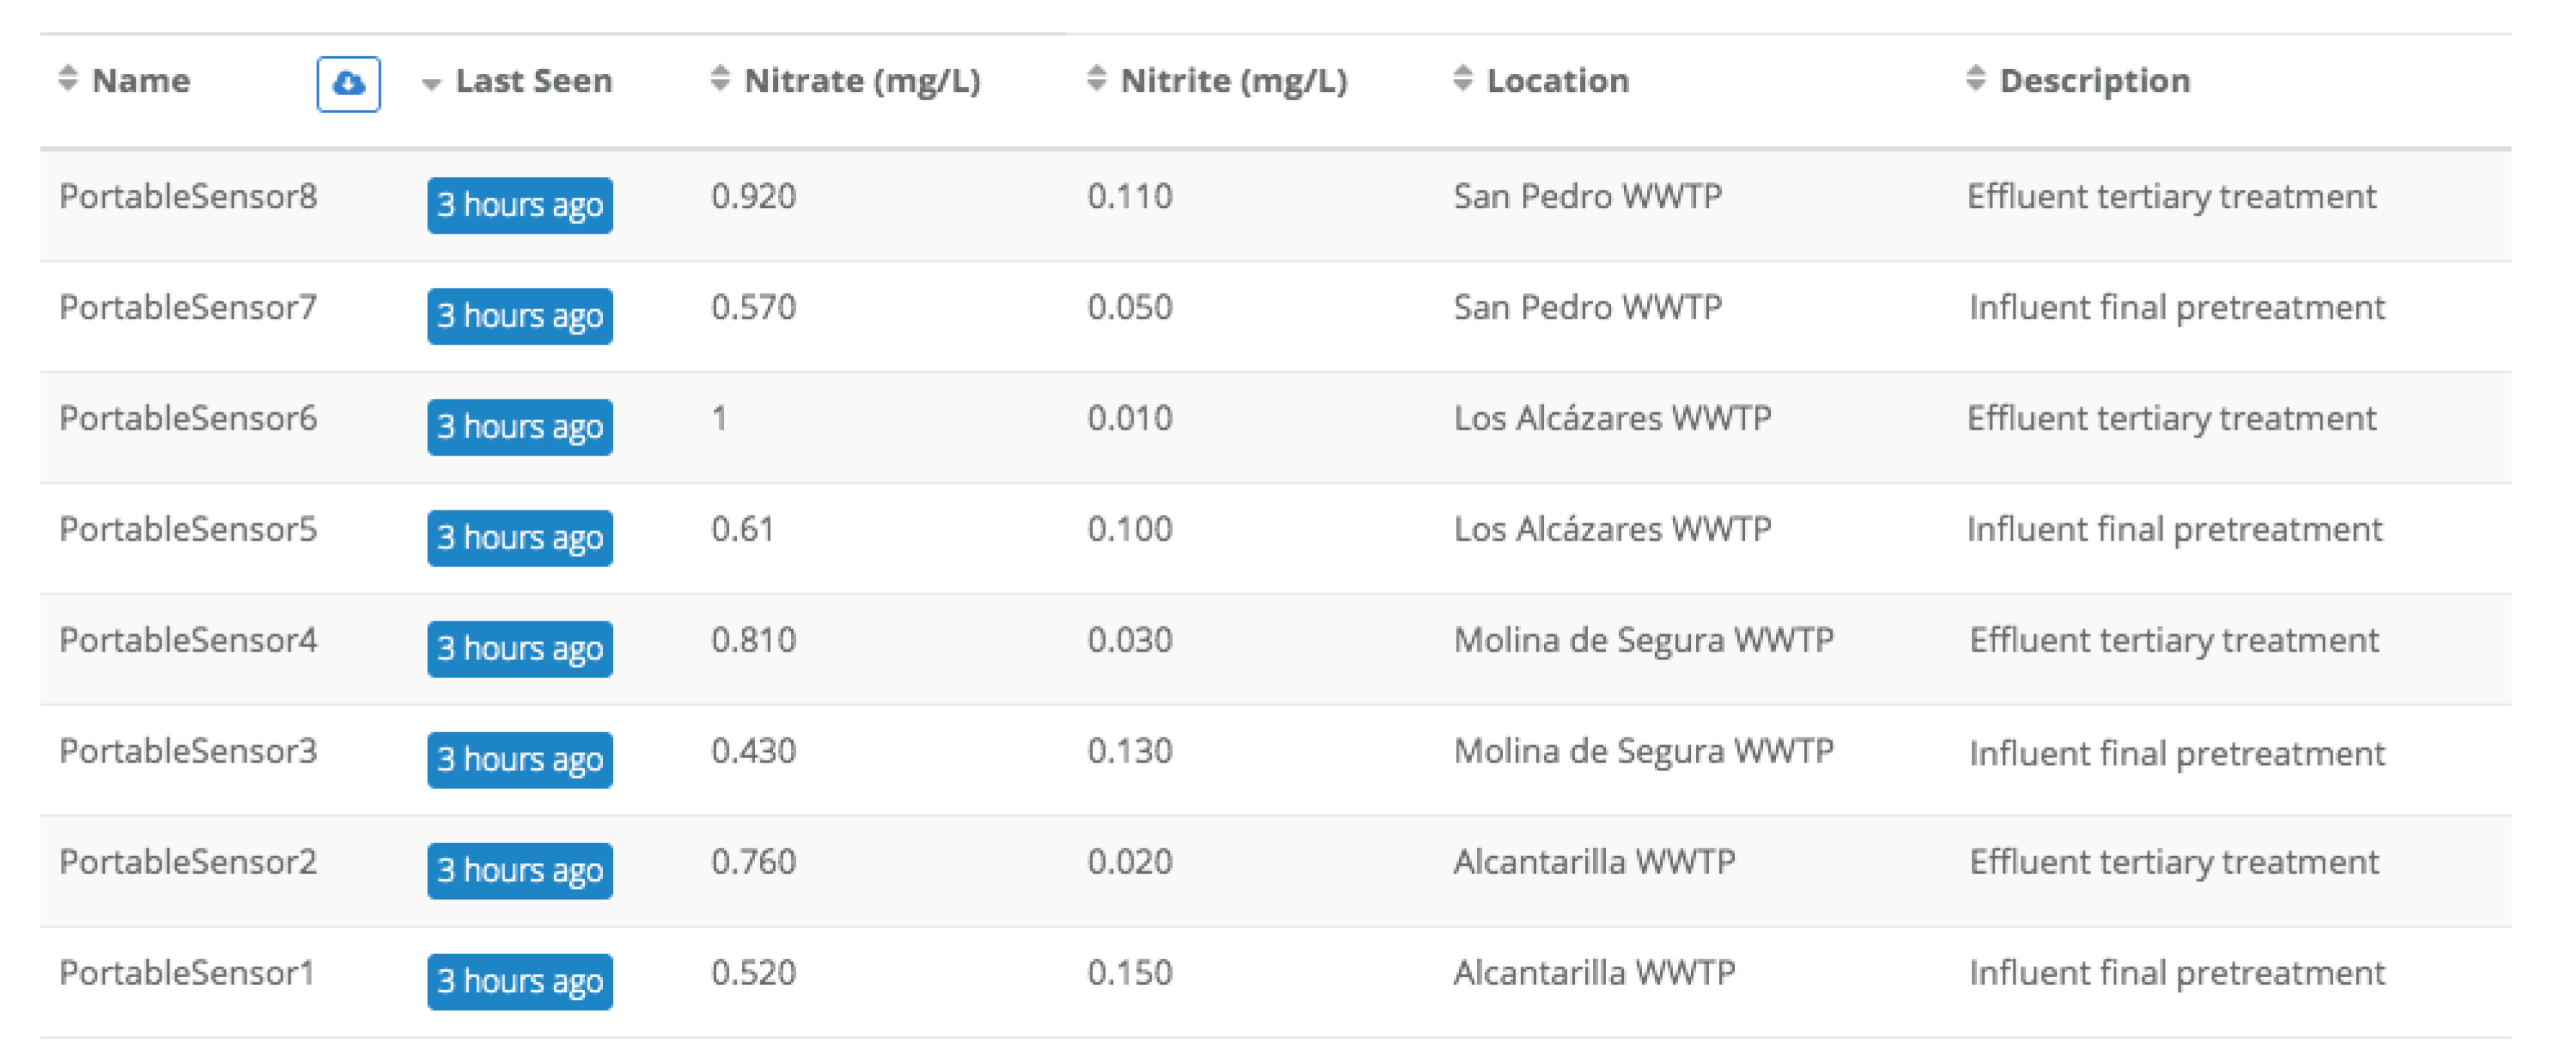Click PortableSensor7 San Pedro WWTP location
The height and width of the screenshot is (1064, 2557).
coord(1587,308)
